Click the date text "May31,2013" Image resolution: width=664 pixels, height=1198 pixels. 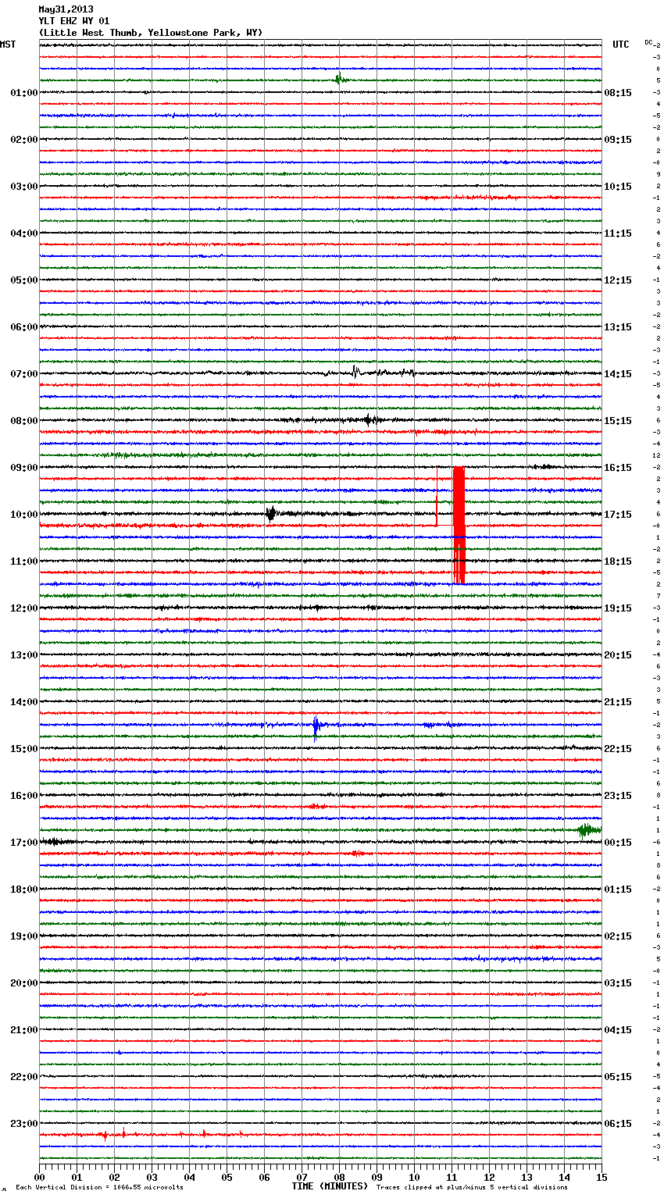tap(66, 9)
